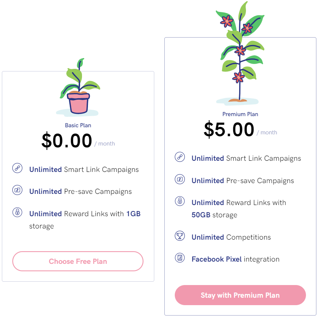Click the Premium Plan title

coord(240,114)
